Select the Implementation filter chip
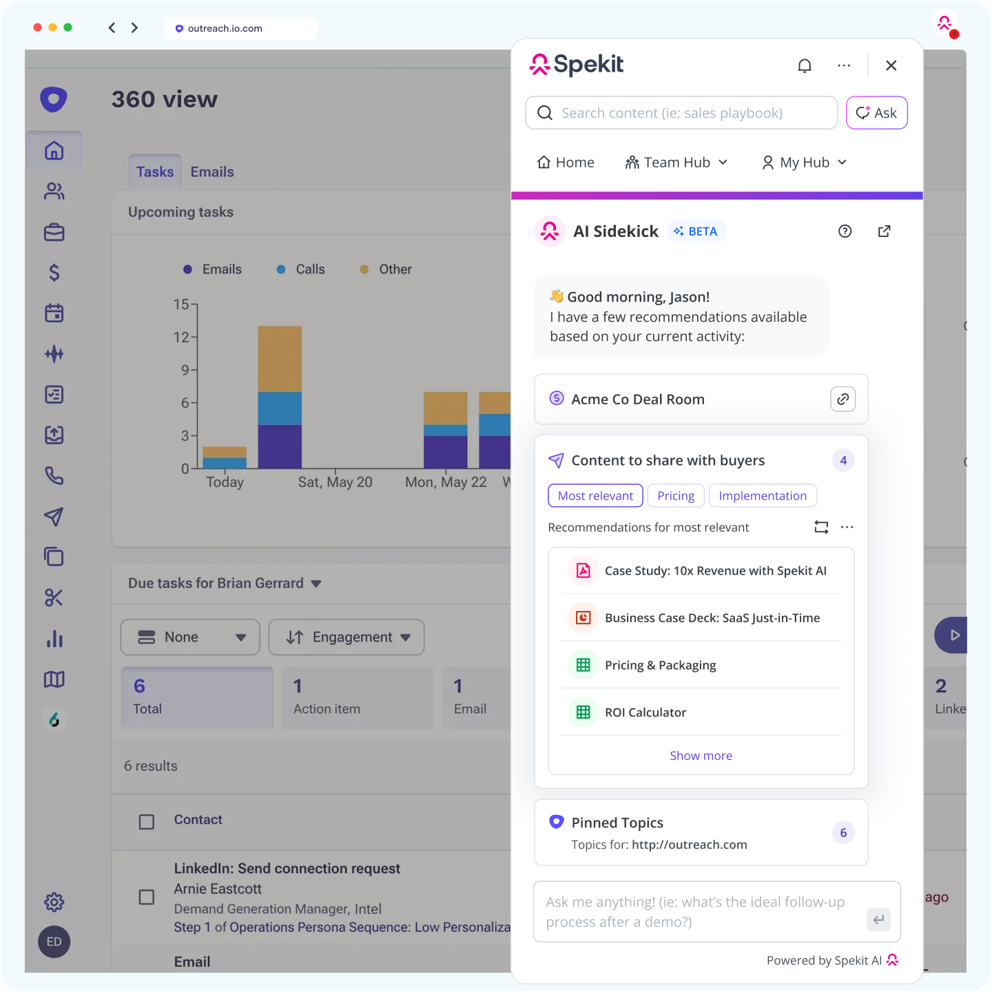 [763, 496]
